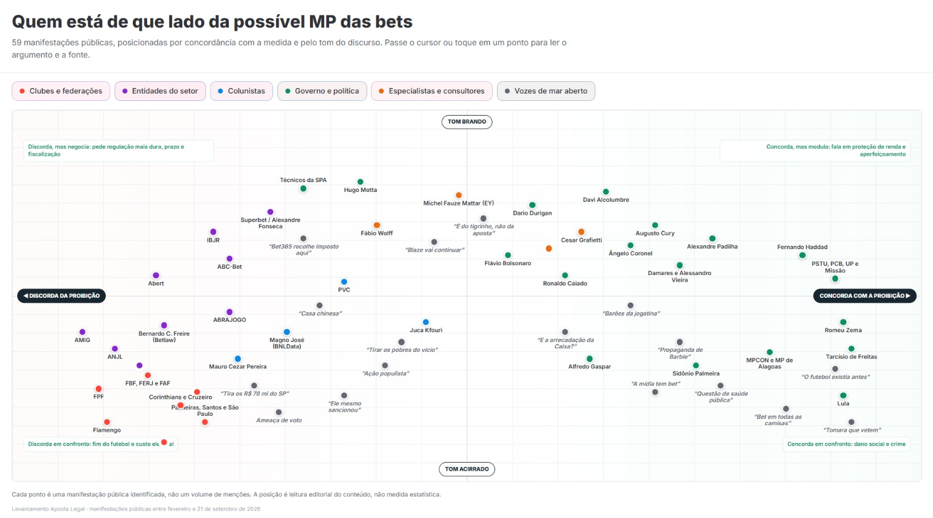
Task: Select the Michel Fauze Mattar (EY) point
Action: pos(459,195)
